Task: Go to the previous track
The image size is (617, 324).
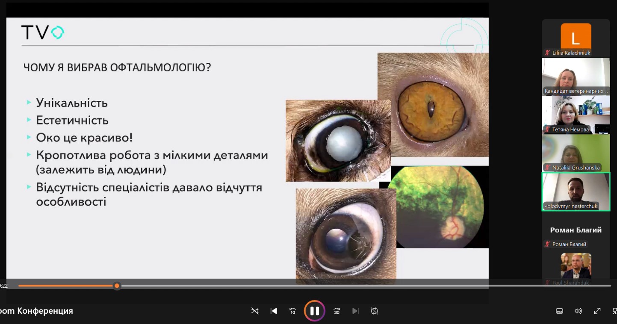Action: coord(274,311)
